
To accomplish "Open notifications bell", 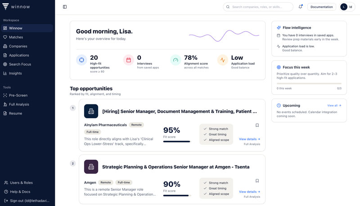I will (x=300, y=7).
